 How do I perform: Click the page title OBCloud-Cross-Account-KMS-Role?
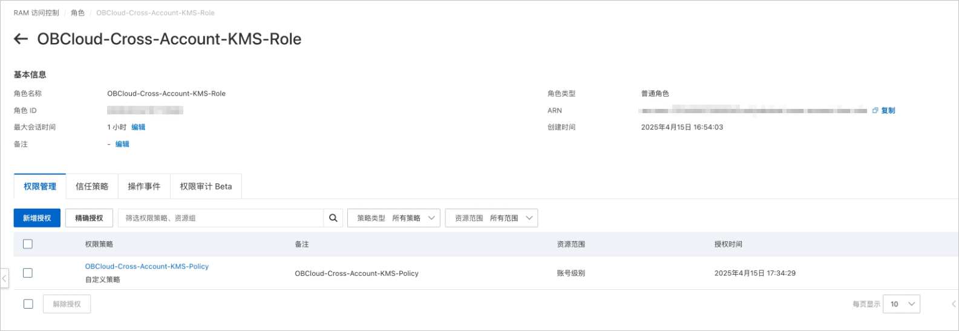pyautogui.click(x=169, y=39)
